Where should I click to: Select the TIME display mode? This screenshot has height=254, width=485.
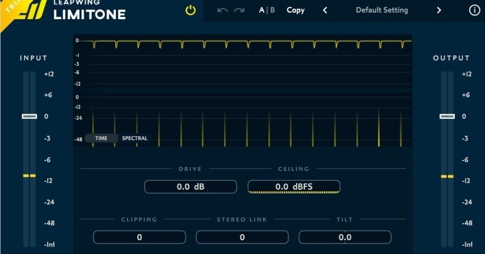pyautogui.click(x=101, y=138)
